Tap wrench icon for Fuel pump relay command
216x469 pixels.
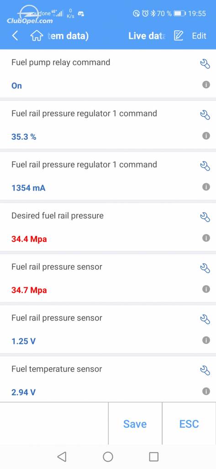[x=205, y=64]
